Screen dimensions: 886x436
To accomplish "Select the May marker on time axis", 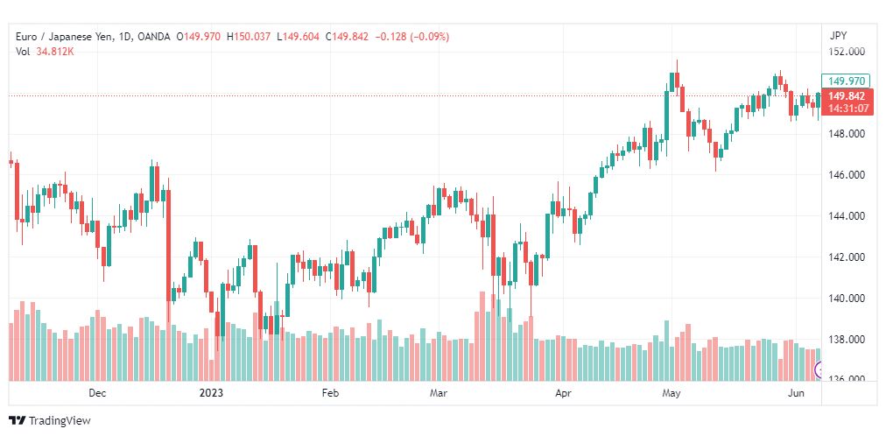I will pyautogui.click(x=672, y=392).
